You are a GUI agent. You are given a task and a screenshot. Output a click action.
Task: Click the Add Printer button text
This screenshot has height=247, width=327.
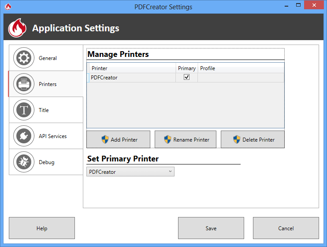[x=124, y=140]
